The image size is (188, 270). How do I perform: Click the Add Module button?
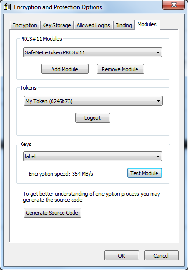pyautogui.click(x=65, y=69)
